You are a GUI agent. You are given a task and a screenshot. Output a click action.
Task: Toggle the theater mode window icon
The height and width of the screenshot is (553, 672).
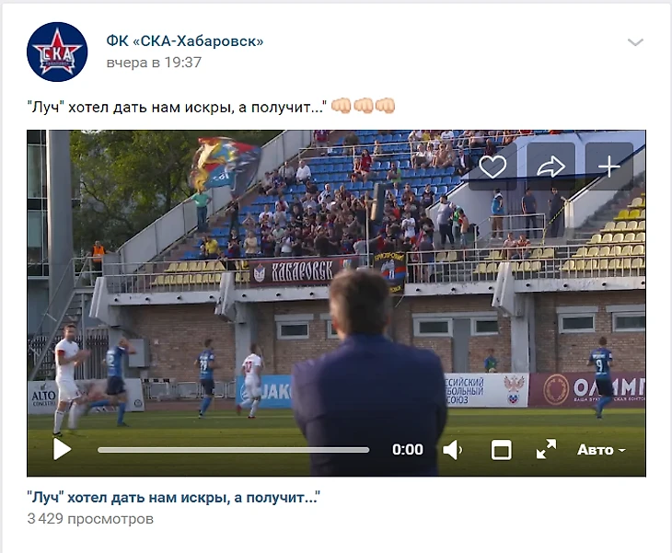pyautogui.click(x=501, y=450)
